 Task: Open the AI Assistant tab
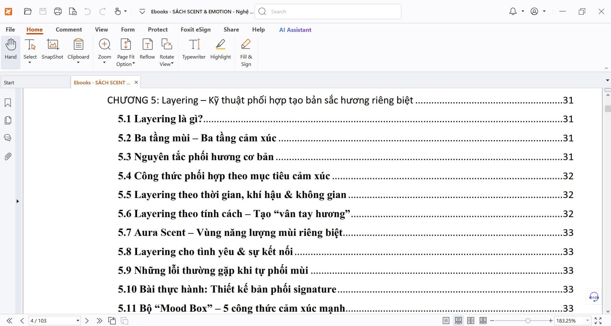pyautogui.click(x=295, y=30)
